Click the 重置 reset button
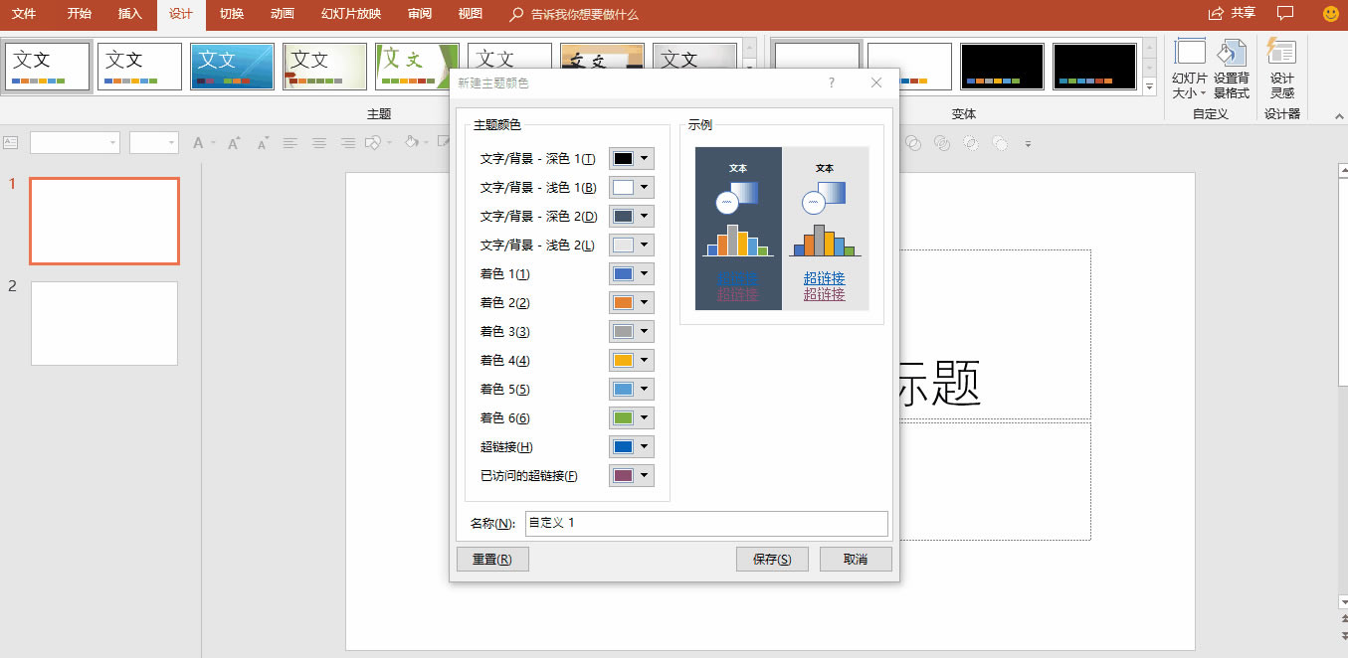1348x658 pixels. pyautogui.click(x=492, y=559)
